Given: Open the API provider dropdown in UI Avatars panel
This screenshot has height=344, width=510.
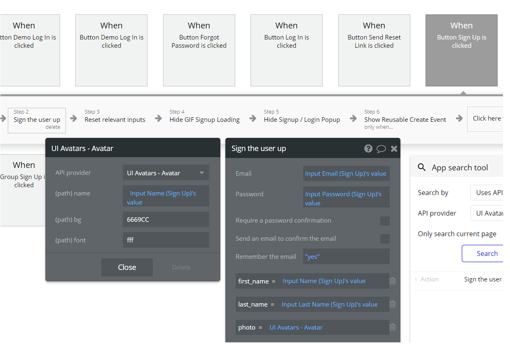Looking at the screenshot, I should coord(166,173).
